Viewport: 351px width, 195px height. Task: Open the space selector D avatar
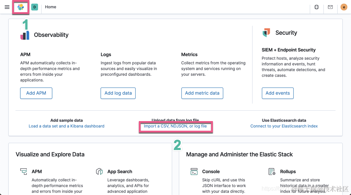(35, 7)
